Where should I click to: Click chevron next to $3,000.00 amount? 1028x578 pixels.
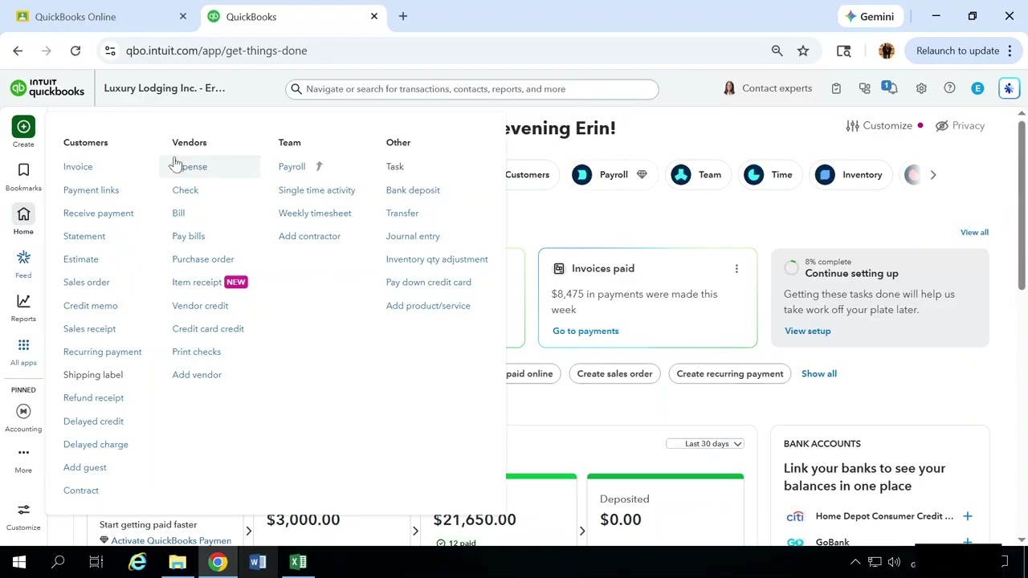coord(415,531)
